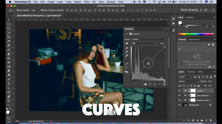Open the Curves Preset dropdown
222x124 pixels.
[x=149, y=39]
